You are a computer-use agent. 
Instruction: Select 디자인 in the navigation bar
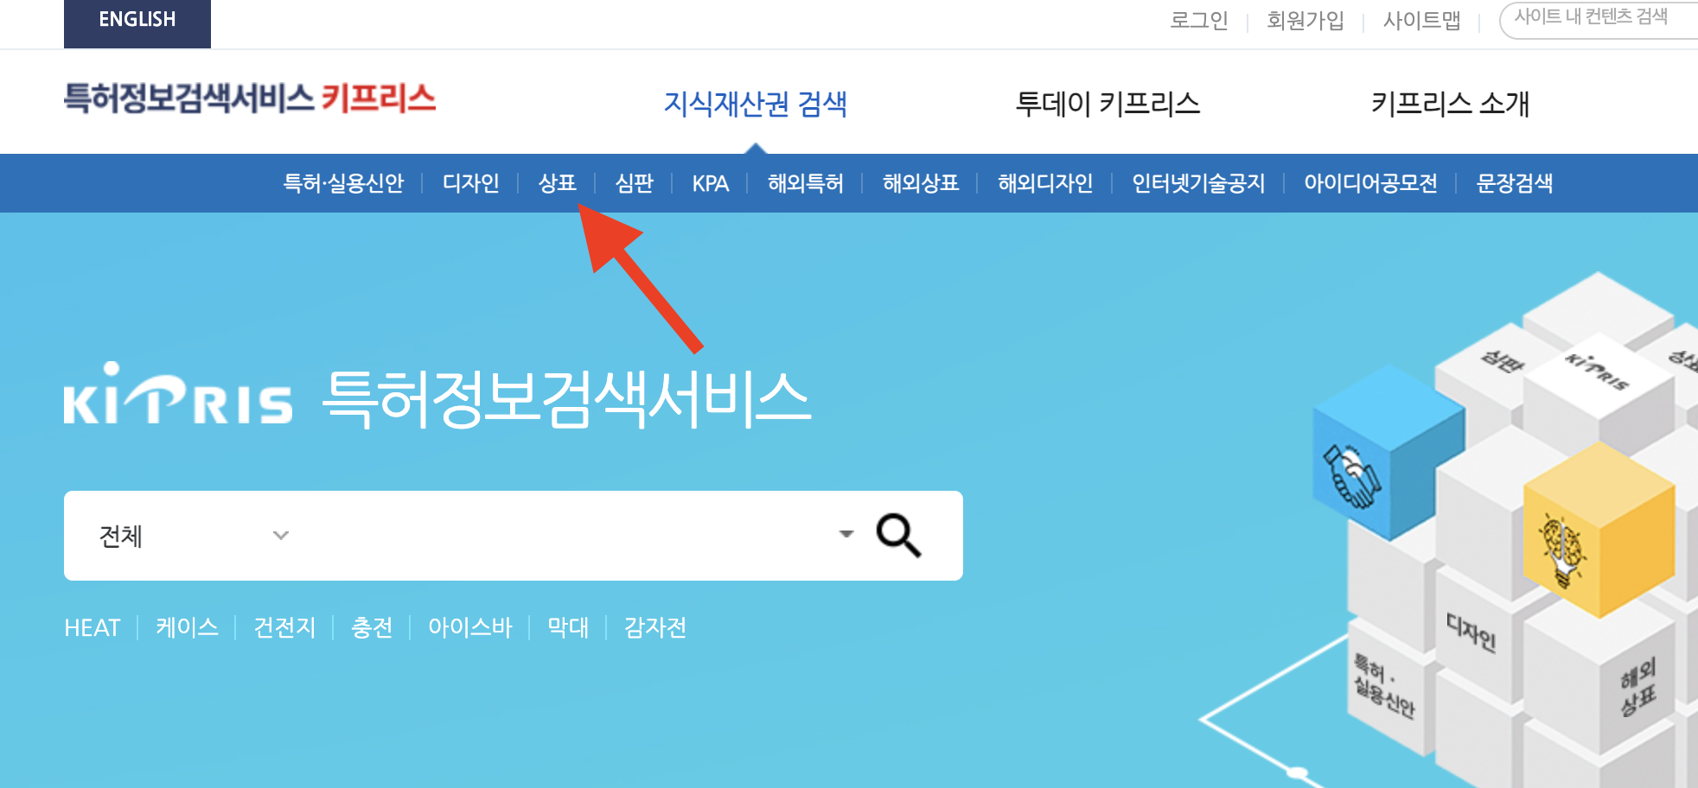[x=469, y=183]
